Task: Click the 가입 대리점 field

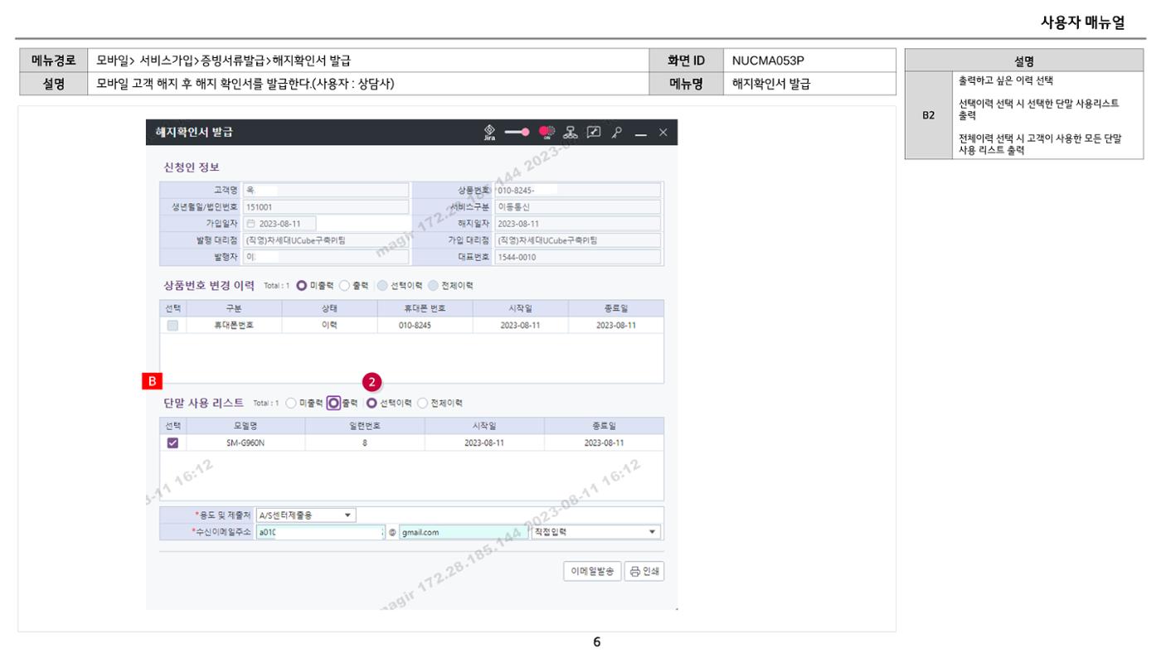Action: tap(578, 240)
